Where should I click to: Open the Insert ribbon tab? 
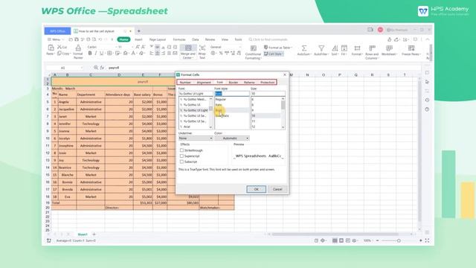coord(138,39)
